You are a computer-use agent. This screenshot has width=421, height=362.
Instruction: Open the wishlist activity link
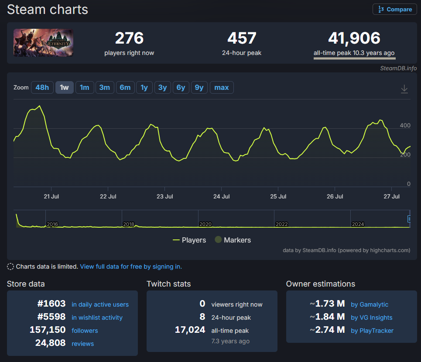[x=97, y=318]
